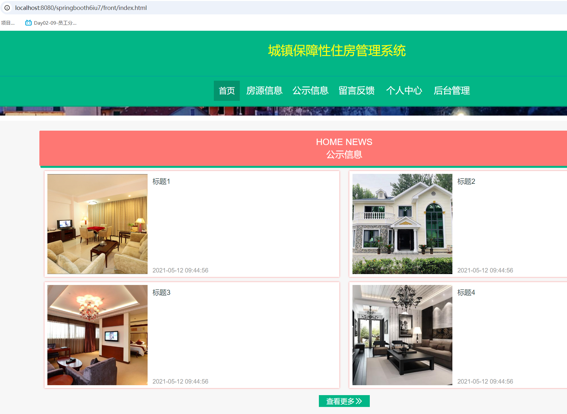
Task: Open the 个人中心 menu item
Action: [x=404, y=91]
